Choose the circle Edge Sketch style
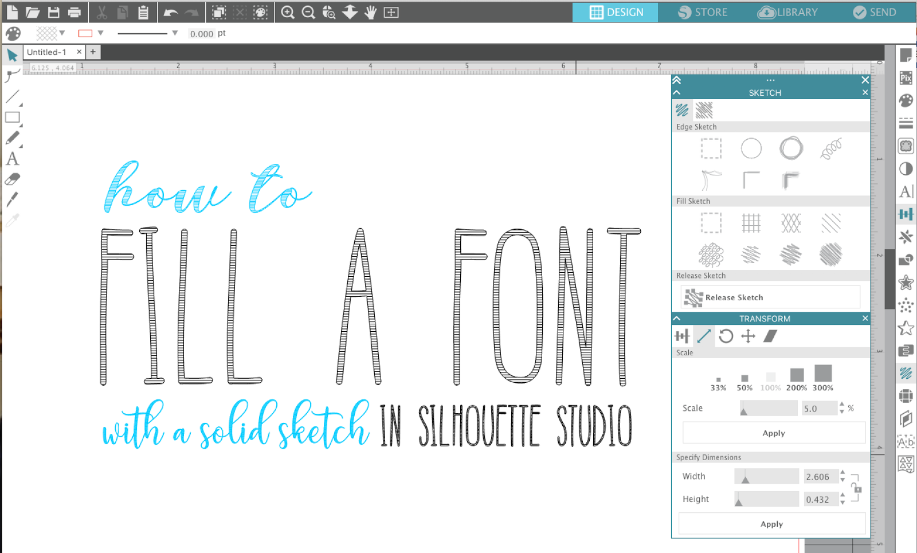Image resolution: width=917 pixels, height=553 pixels. (x=751, y=148)
